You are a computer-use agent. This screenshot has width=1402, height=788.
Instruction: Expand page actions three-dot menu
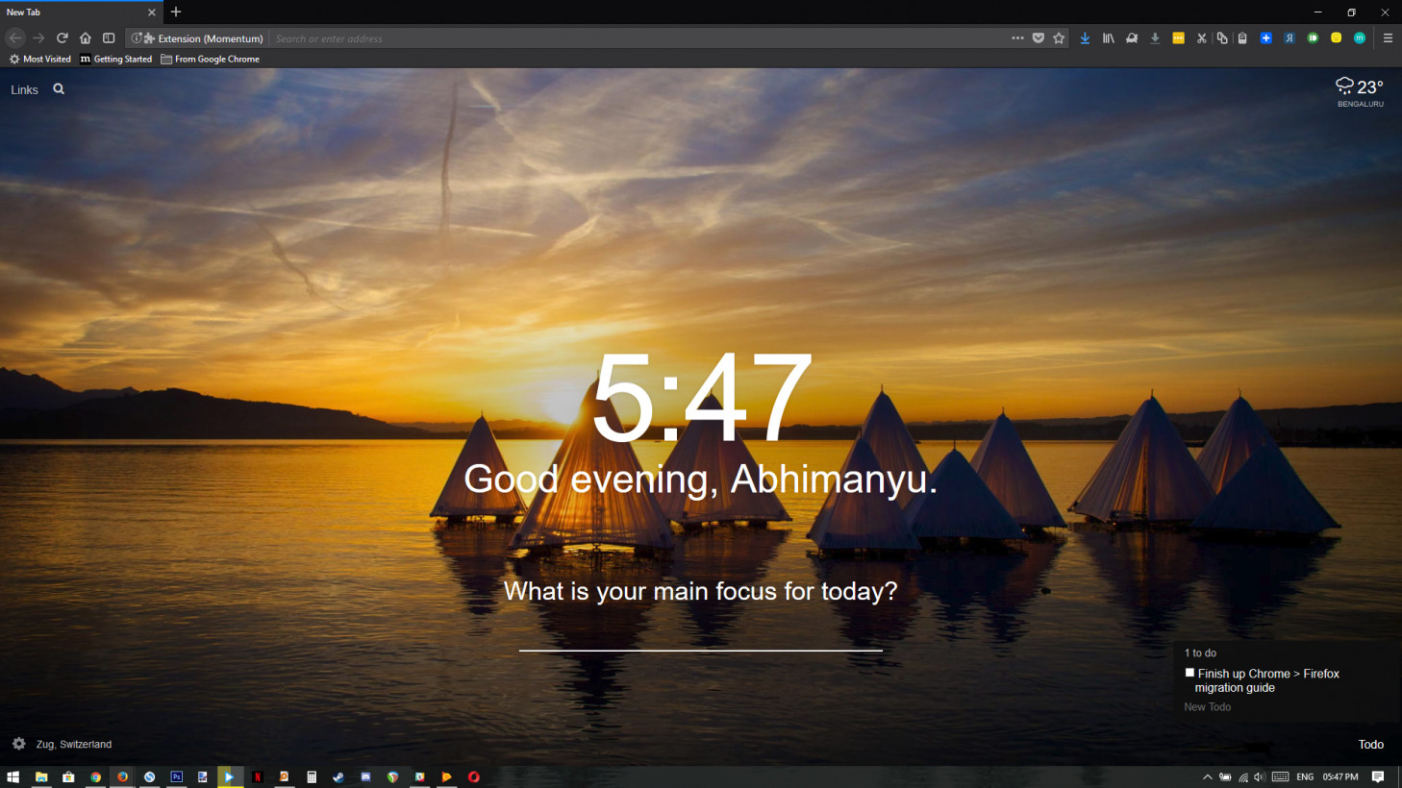[x=1017, y=38]
